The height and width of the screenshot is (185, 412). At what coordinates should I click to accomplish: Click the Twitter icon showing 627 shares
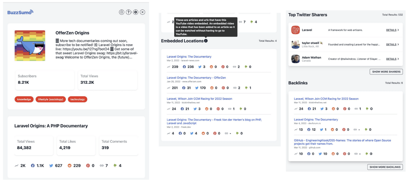[51, 165]
